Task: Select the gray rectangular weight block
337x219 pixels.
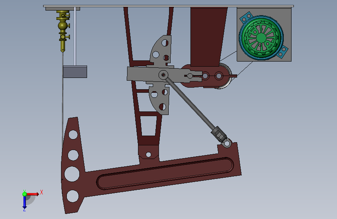Action: click(75, 72)
